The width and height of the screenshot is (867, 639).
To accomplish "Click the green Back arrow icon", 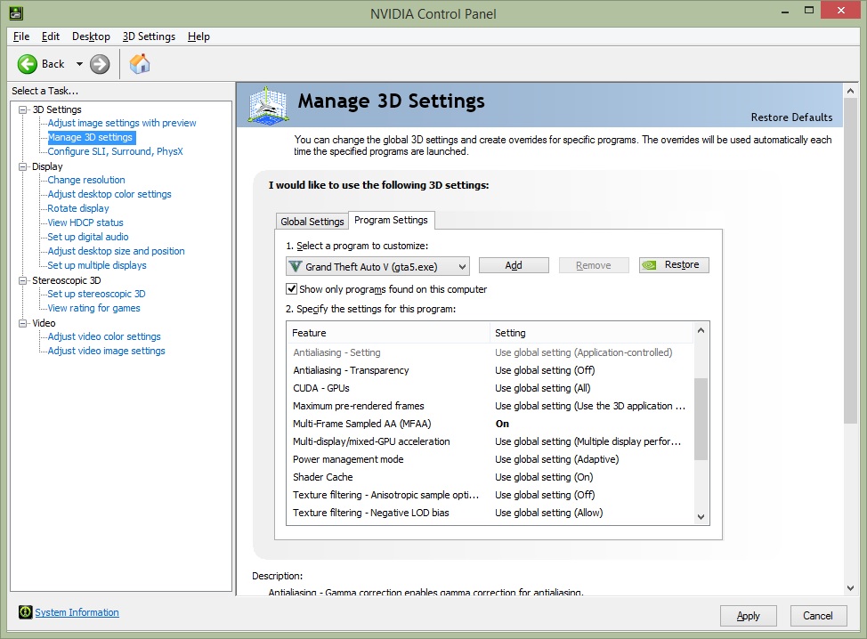I will coord(27,64).
